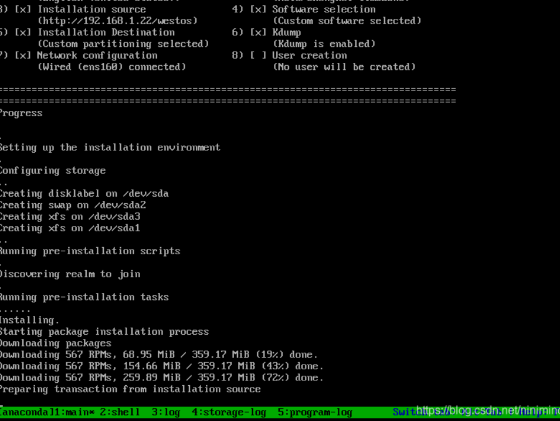Switch to the 2:shell tab
Screen dimensions: 560x421
(120, 412)
